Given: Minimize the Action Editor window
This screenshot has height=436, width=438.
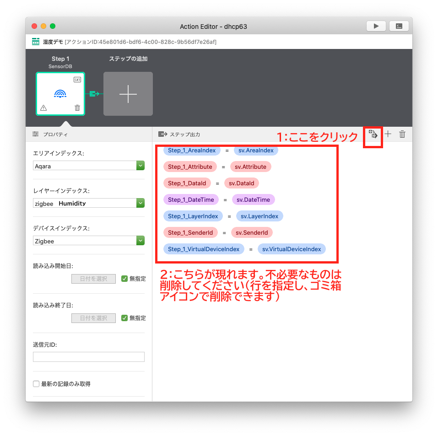Looking at the screenshot, I should click(43, 26).
